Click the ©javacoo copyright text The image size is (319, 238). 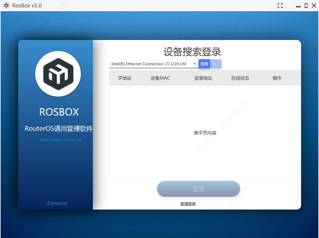pos(57,203)
